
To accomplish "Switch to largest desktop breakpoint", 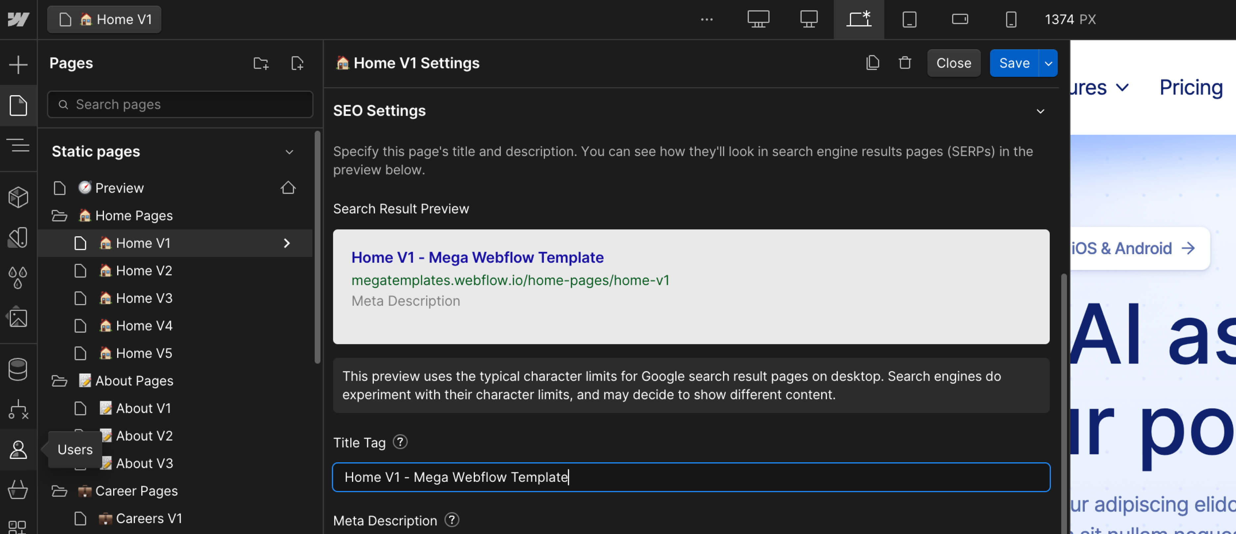I will pyautogui.click(x=759, y=19).
